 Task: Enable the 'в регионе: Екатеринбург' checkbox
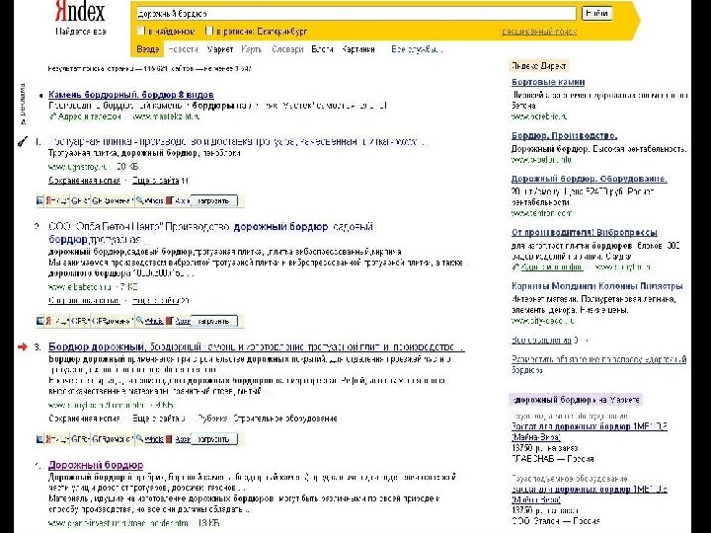coord(209,31)
